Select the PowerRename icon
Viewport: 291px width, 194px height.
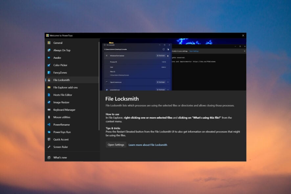pos(49,125)
